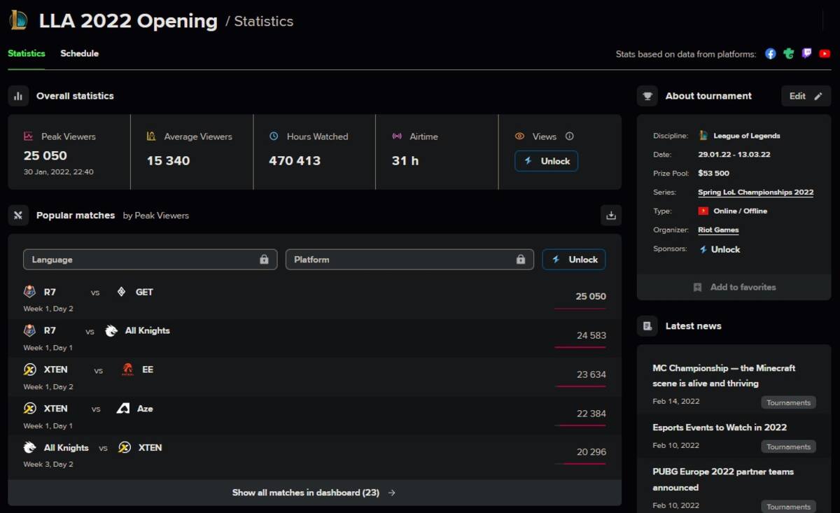Show all matches in dashboard (23)
The width and height of the screenshot is (840, 513).
coord(314,493)
